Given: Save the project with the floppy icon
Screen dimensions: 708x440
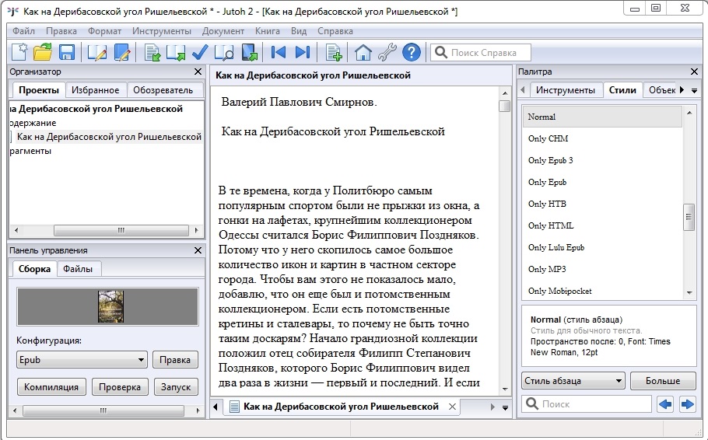Looking at the screenshot, I should tap(67, 52).
